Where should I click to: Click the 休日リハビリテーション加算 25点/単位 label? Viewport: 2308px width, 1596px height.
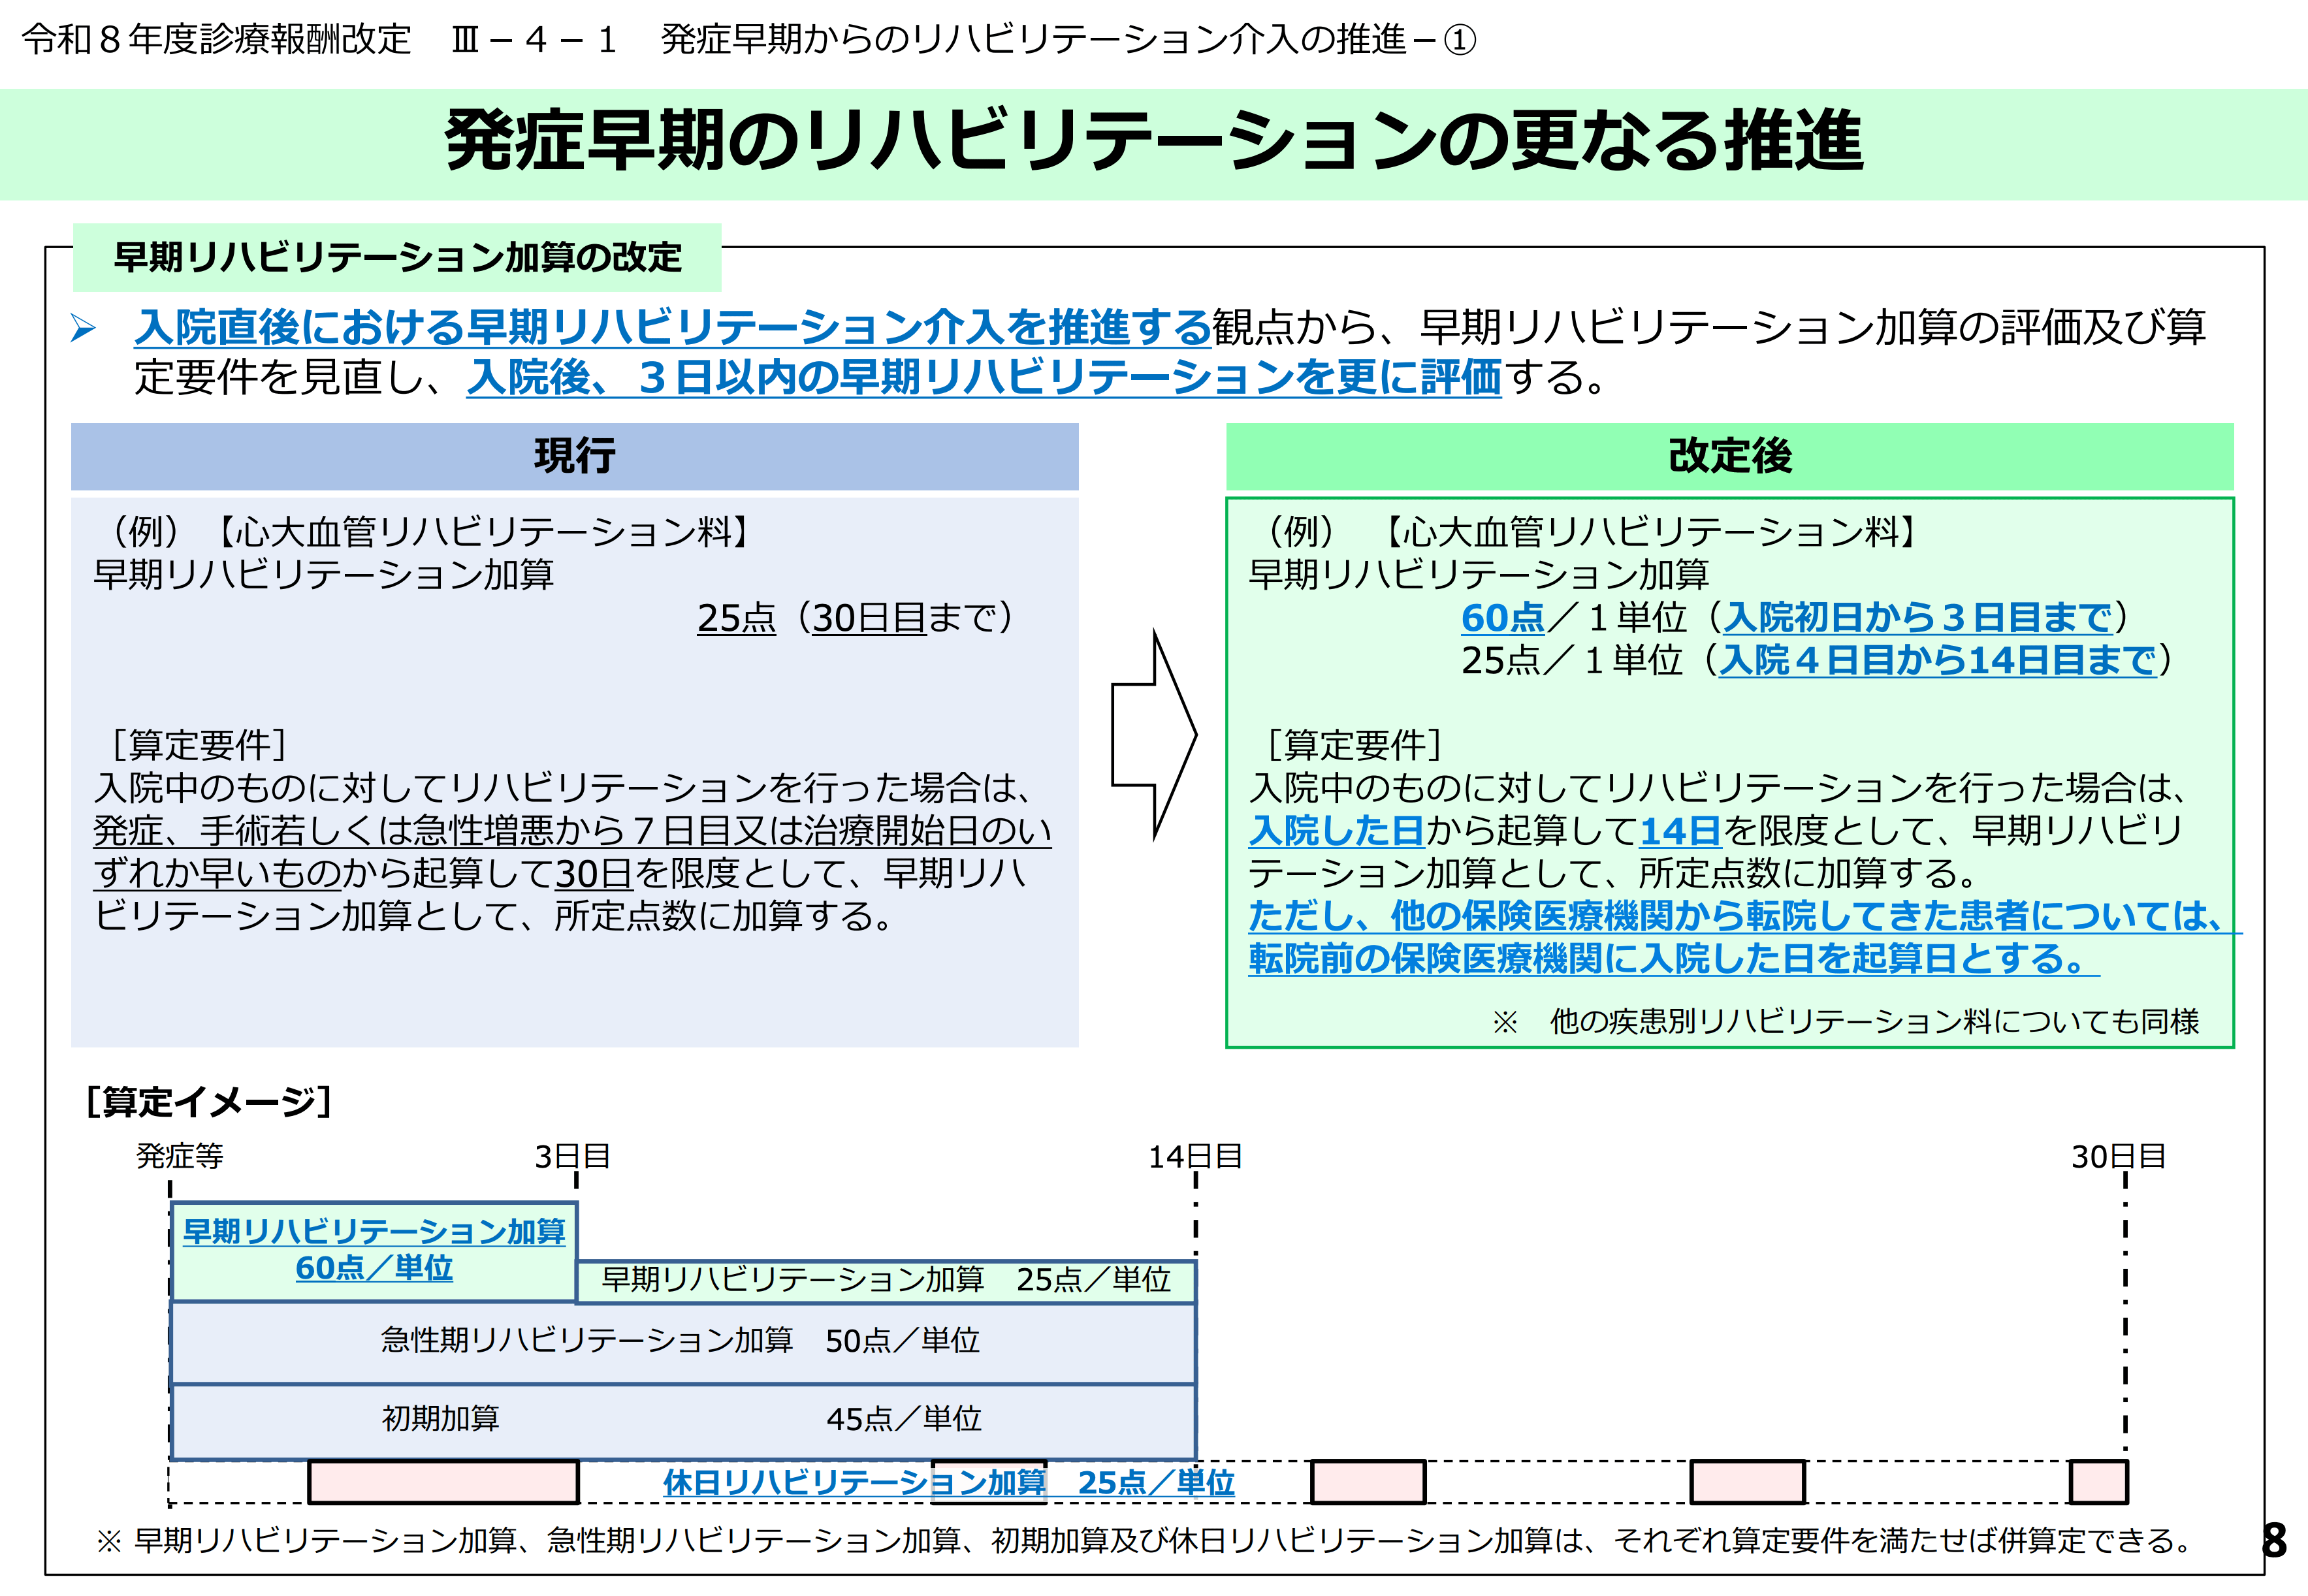tap(948, 1482)
